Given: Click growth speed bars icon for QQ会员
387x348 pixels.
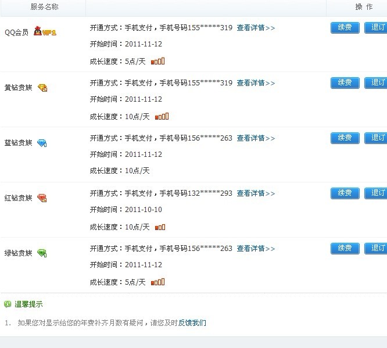Looking at the screenshot, I should (157, 61).
